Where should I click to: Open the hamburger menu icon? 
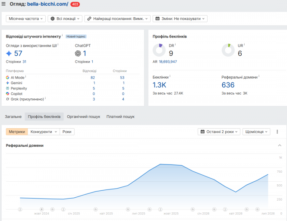3,4
